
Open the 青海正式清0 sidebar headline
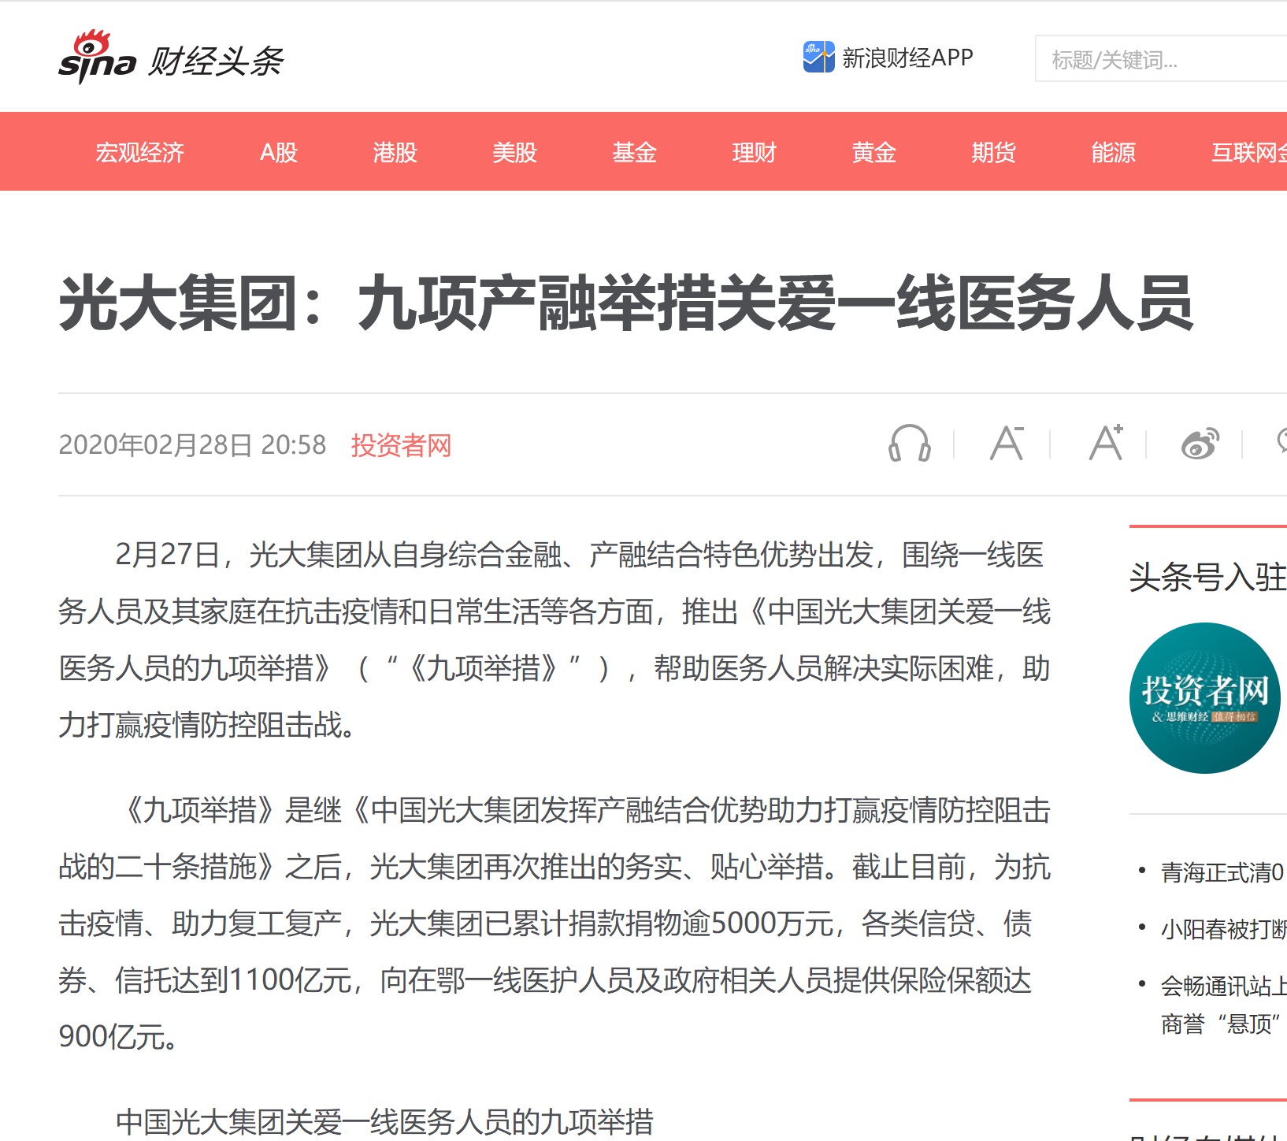click(x=1222, y=872)
